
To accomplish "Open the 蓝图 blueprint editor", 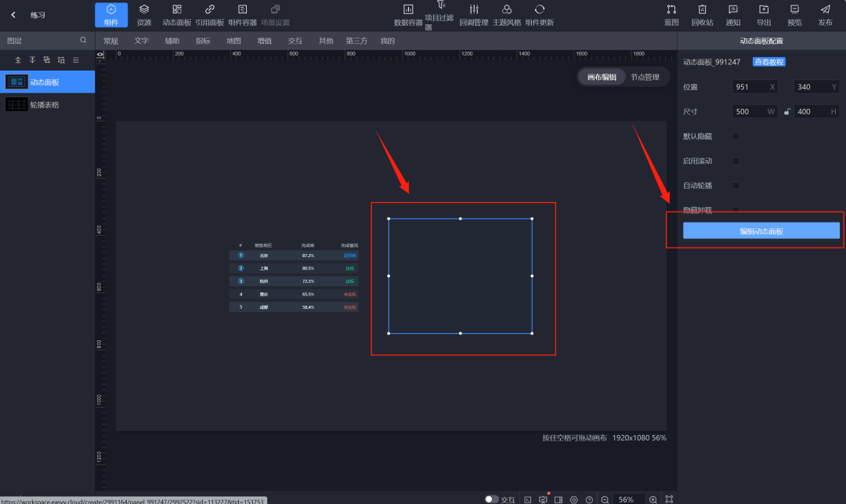I will (671, 15).
